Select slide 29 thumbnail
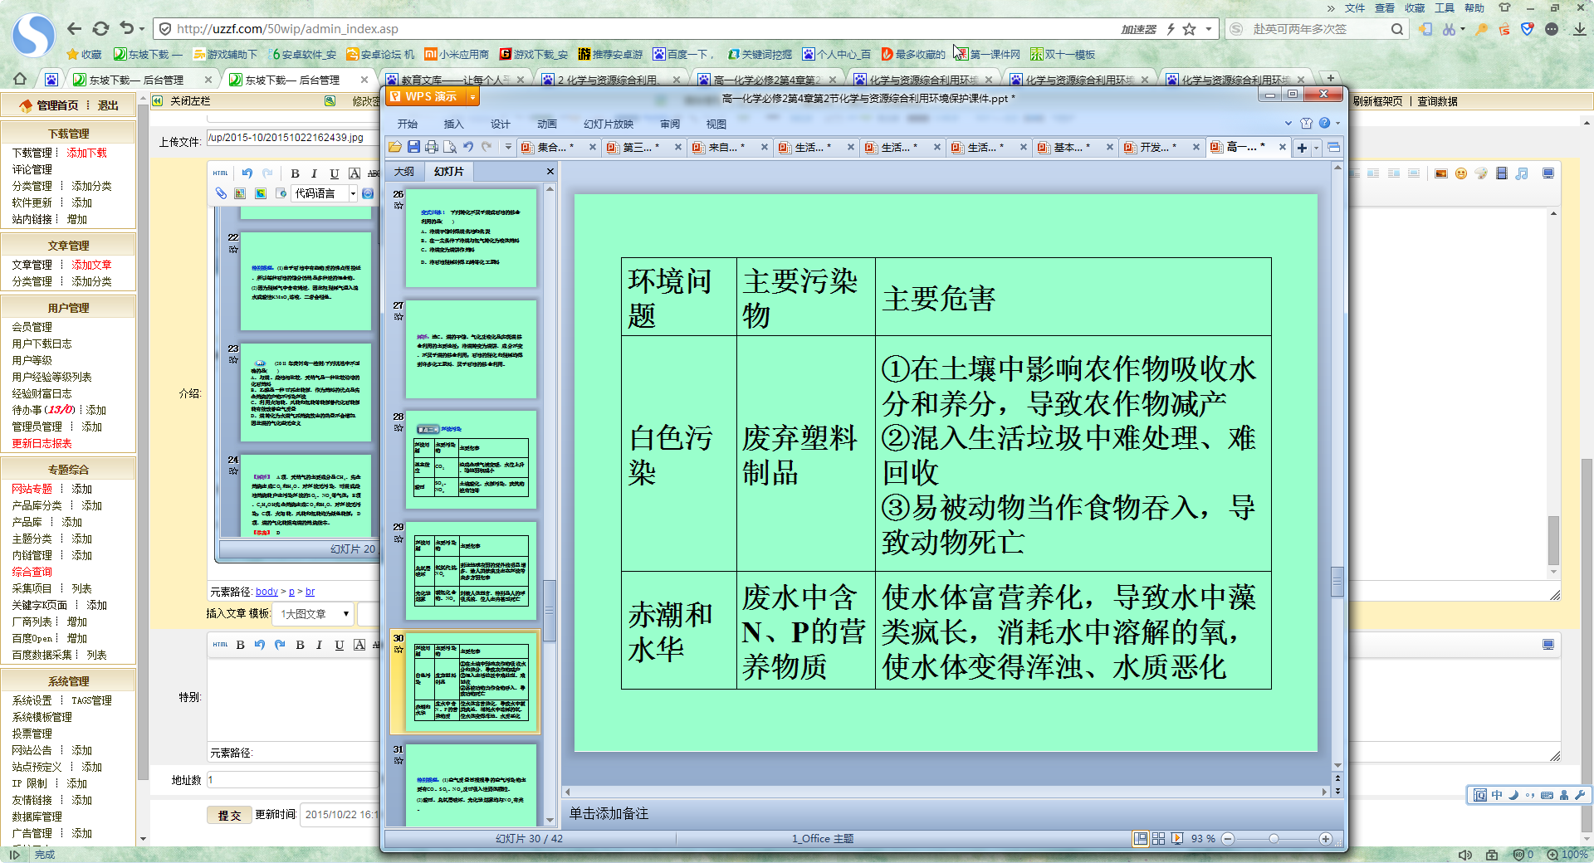 tap(472, 570)
